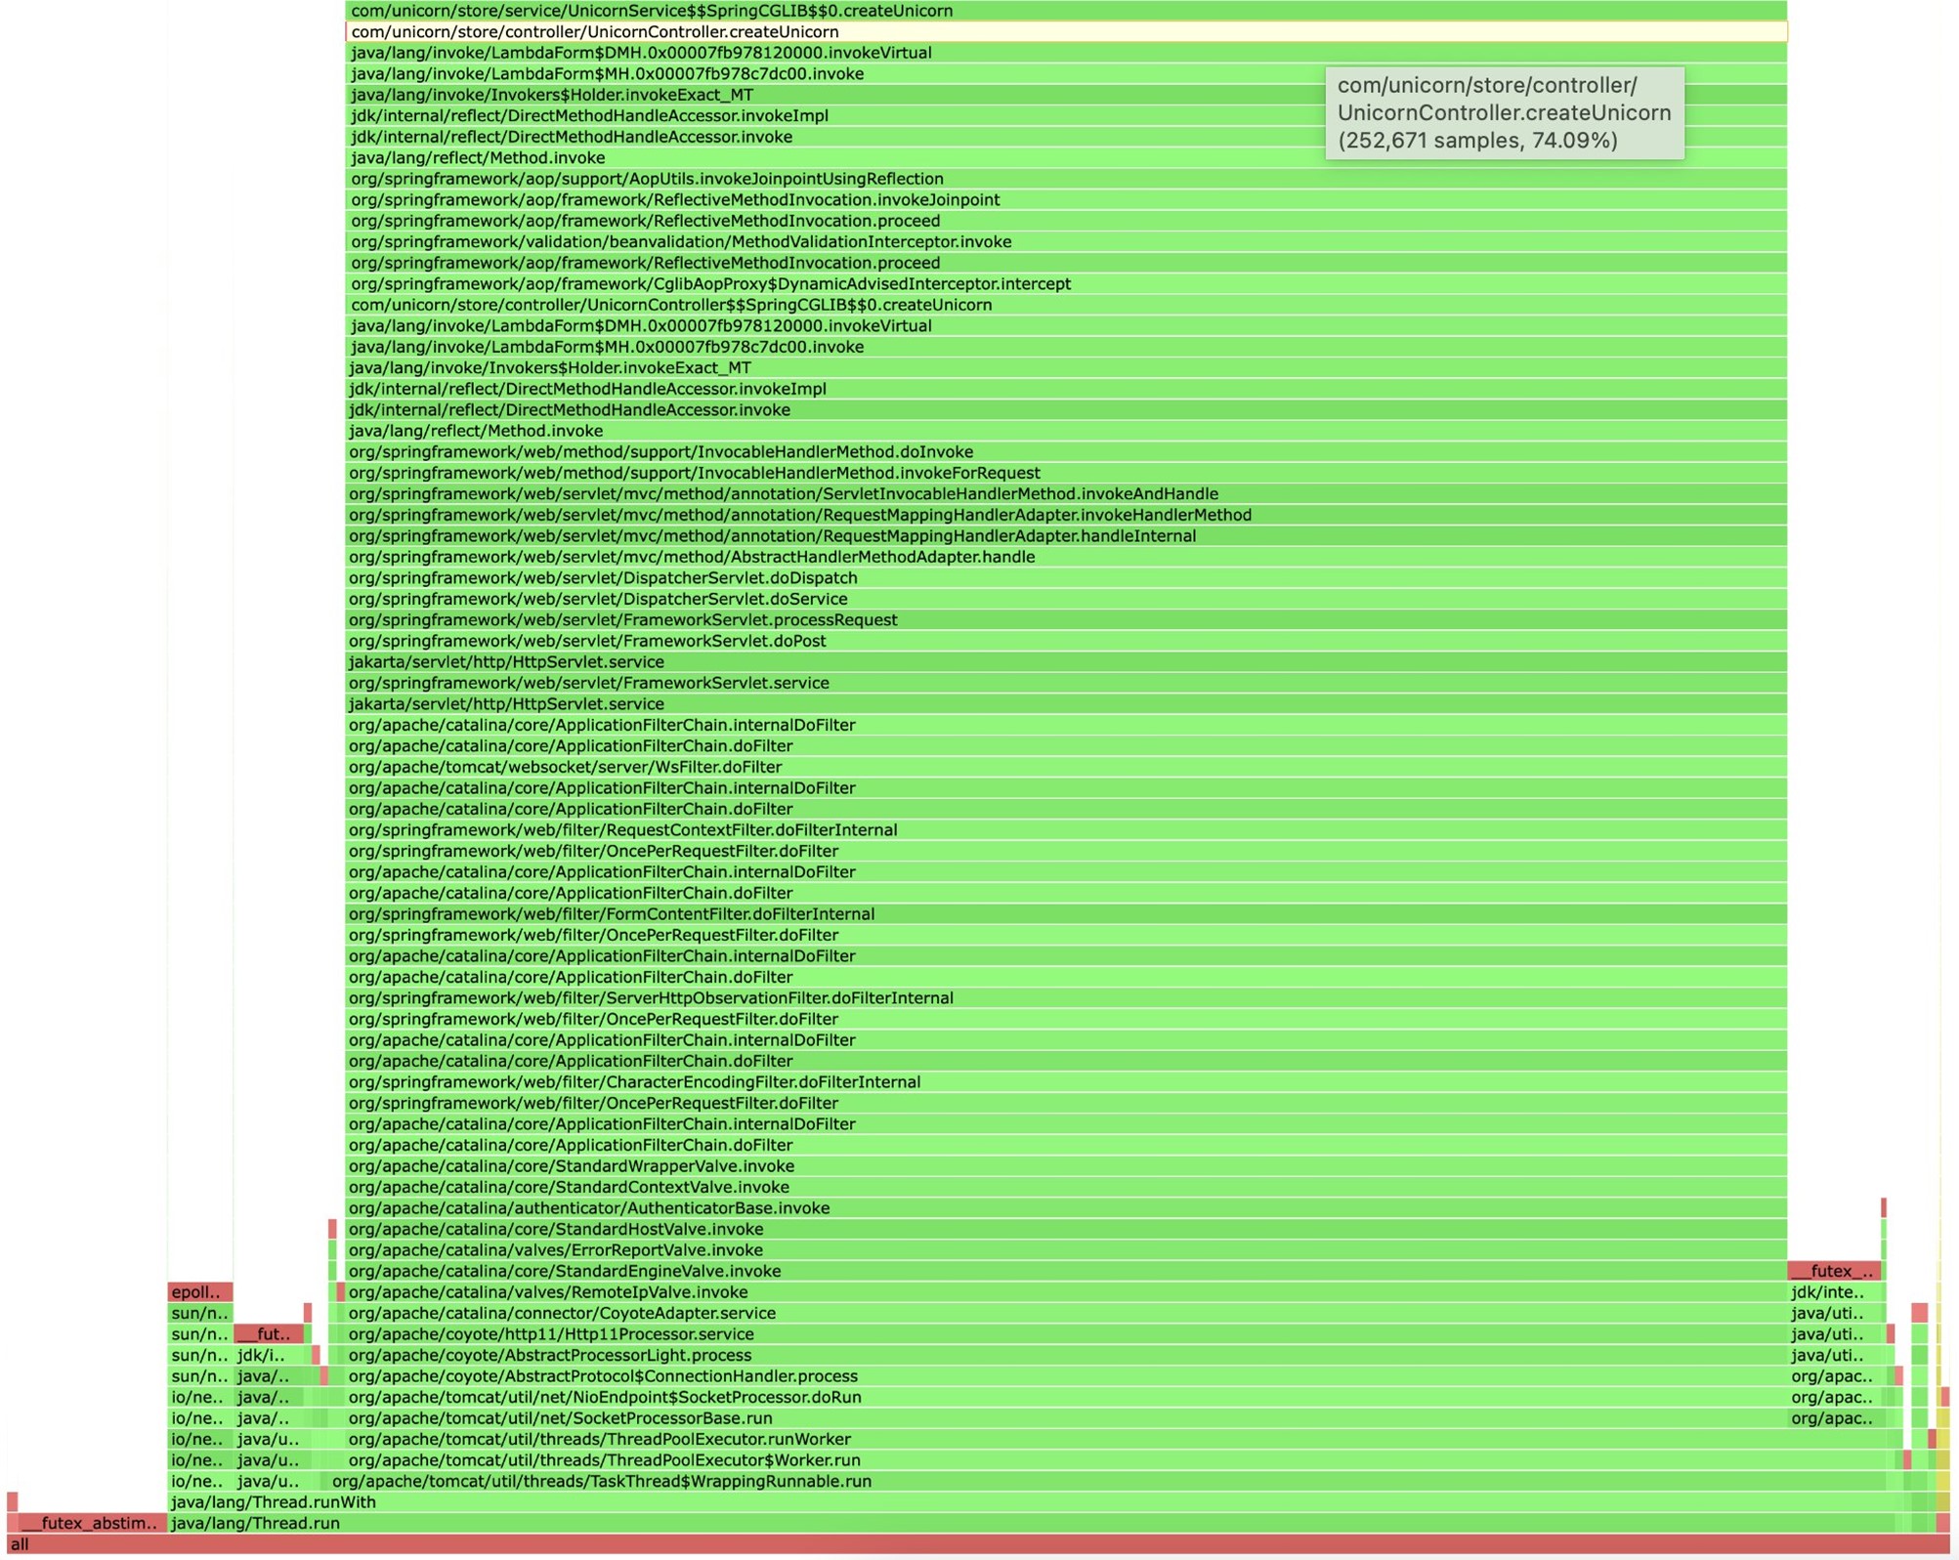The image size is (1959, 1560).
Task: Select CharacterEncodingFilter.doFilterInternal frame
Action: click(1066, 1082)
